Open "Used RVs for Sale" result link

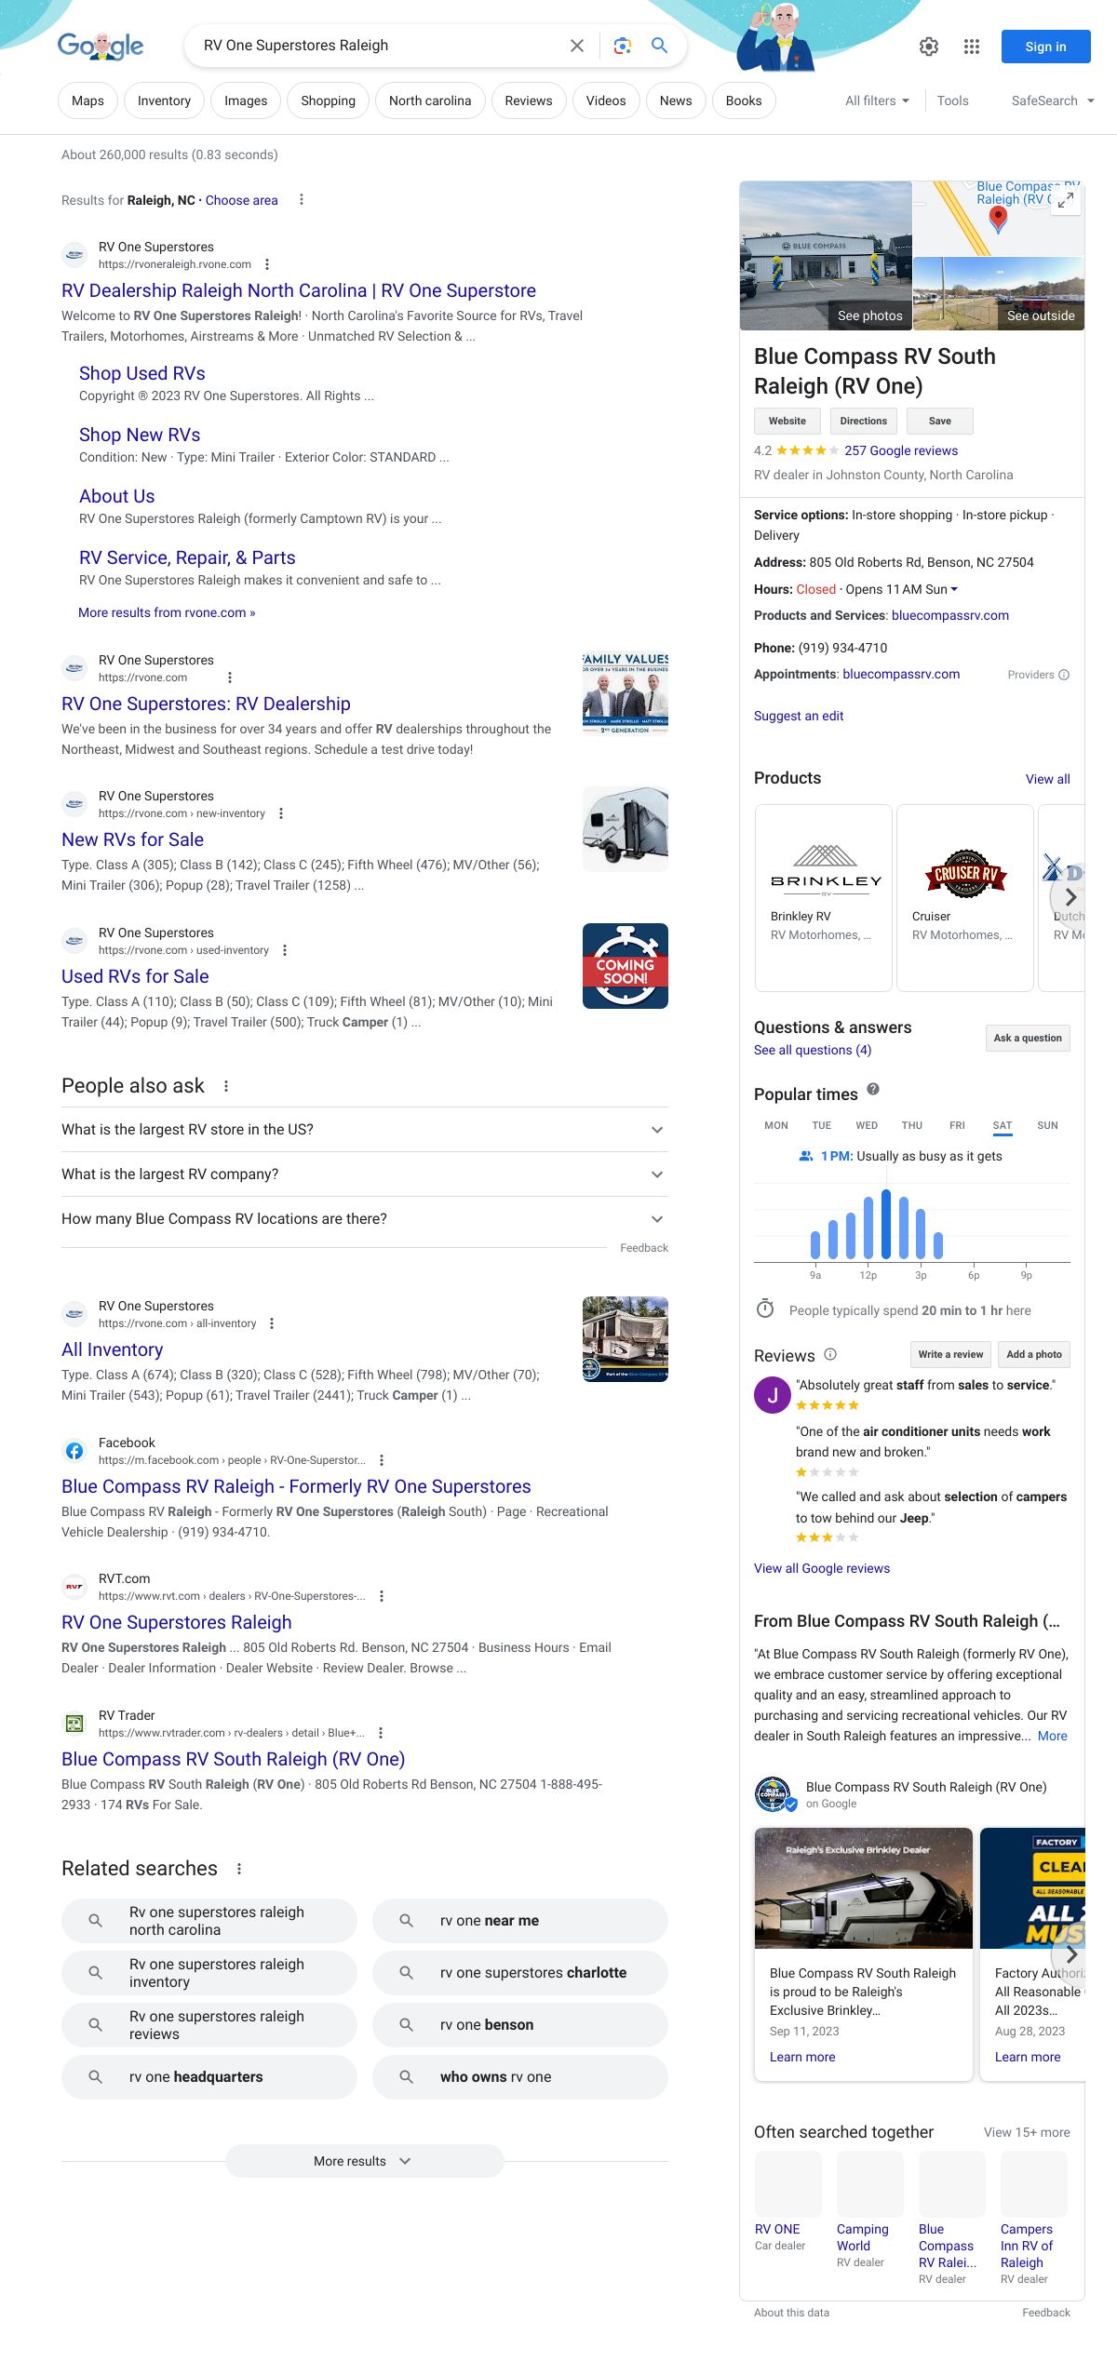click(x=135, y=976)
